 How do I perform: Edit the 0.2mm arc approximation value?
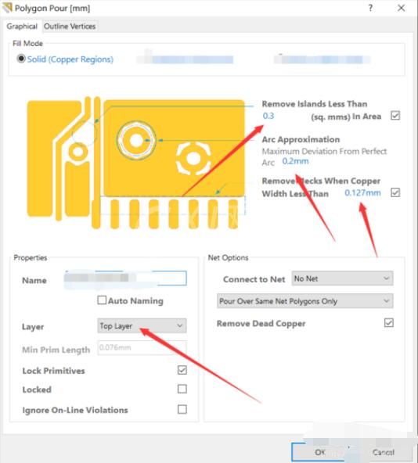click(295, 161)
